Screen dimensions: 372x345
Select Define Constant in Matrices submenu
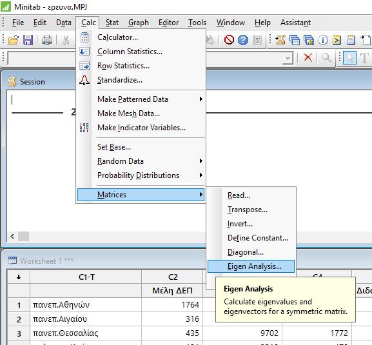[x=251, y=238]
